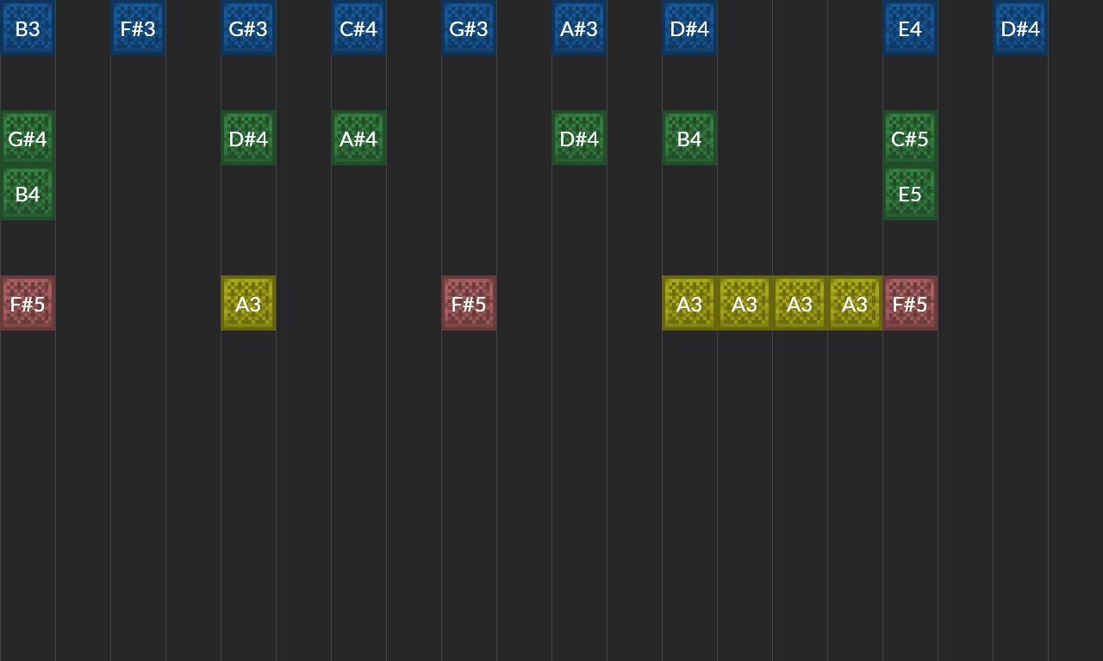
Task: Click the blue E4 note block
Action: click(x=910, y=28)
